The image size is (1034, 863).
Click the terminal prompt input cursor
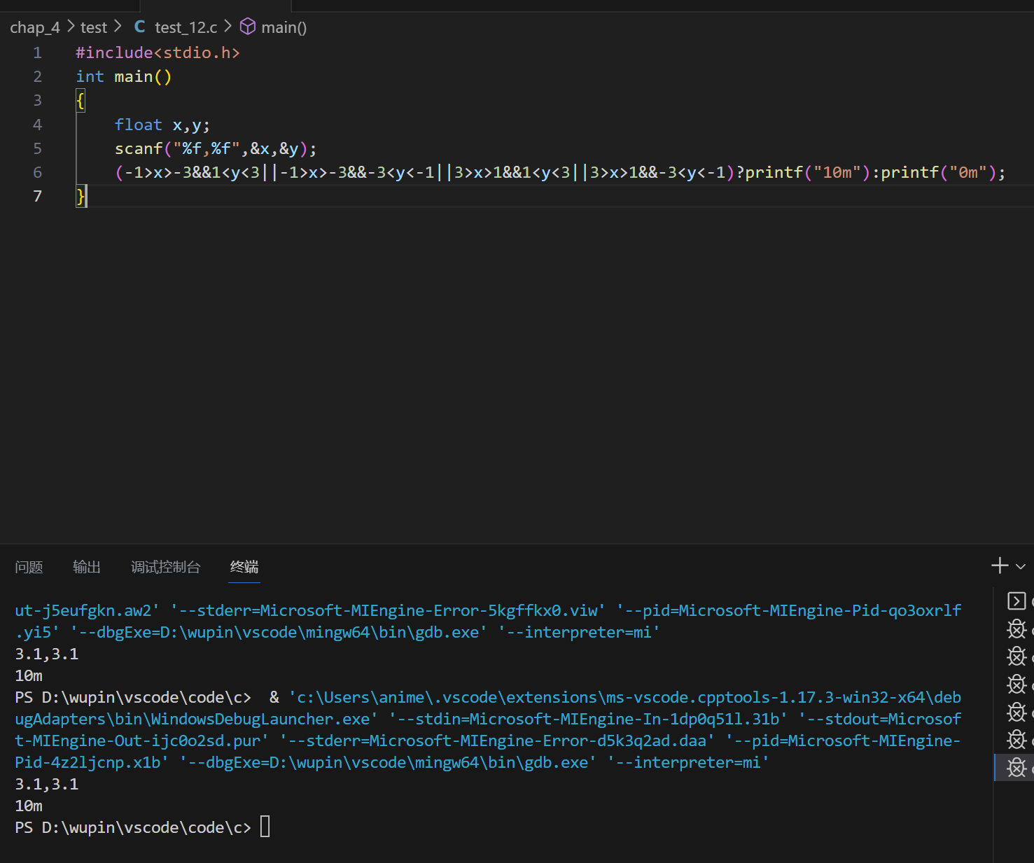(x=265, y=827)
